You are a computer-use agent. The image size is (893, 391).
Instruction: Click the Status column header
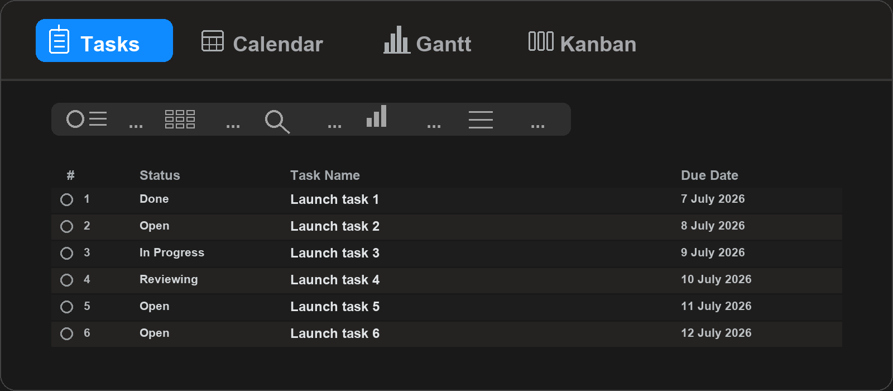click(160, 175)
